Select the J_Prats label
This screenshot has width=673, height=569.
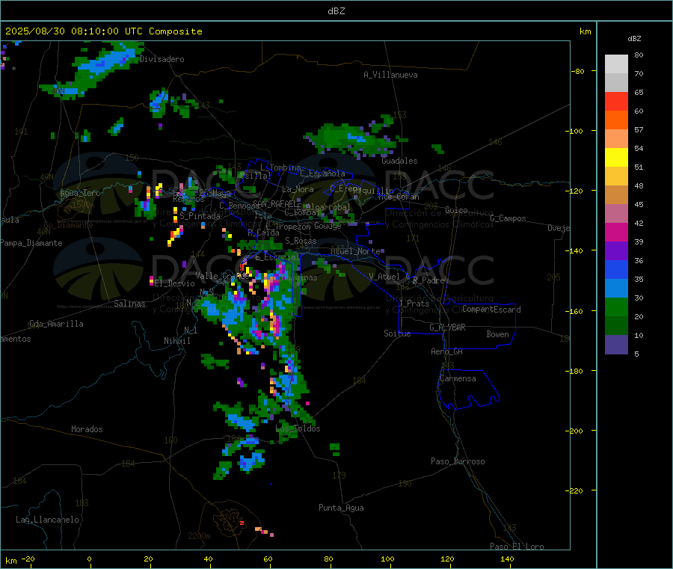[x=414, y=304]
